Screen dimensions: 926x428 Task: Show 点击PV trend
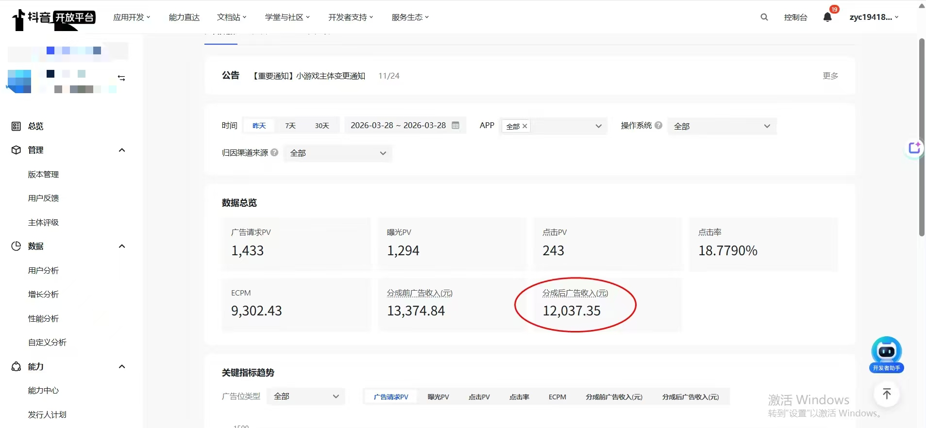(479, 397)
